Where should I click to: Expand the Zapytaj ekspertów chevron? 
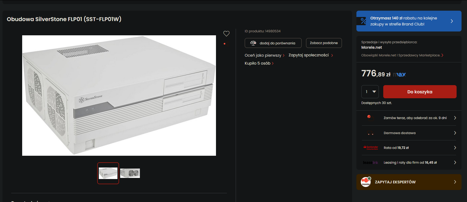pos(455,182)
